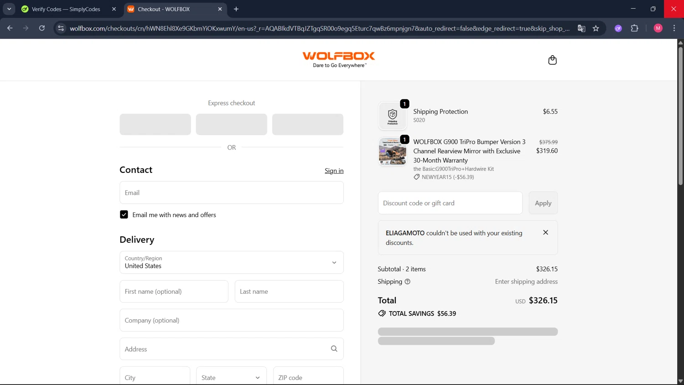
Task: Click the browser address bar URL
Action: 319,28
